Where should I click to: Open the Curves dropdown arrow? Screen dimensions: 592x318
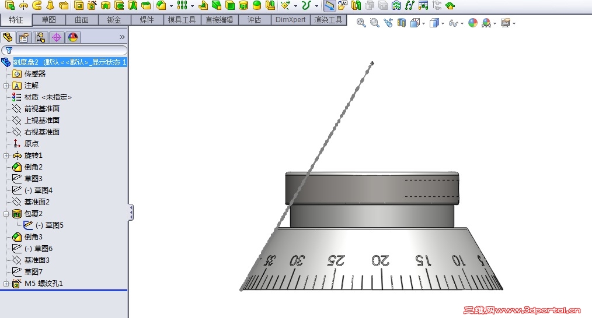point(316,6)
